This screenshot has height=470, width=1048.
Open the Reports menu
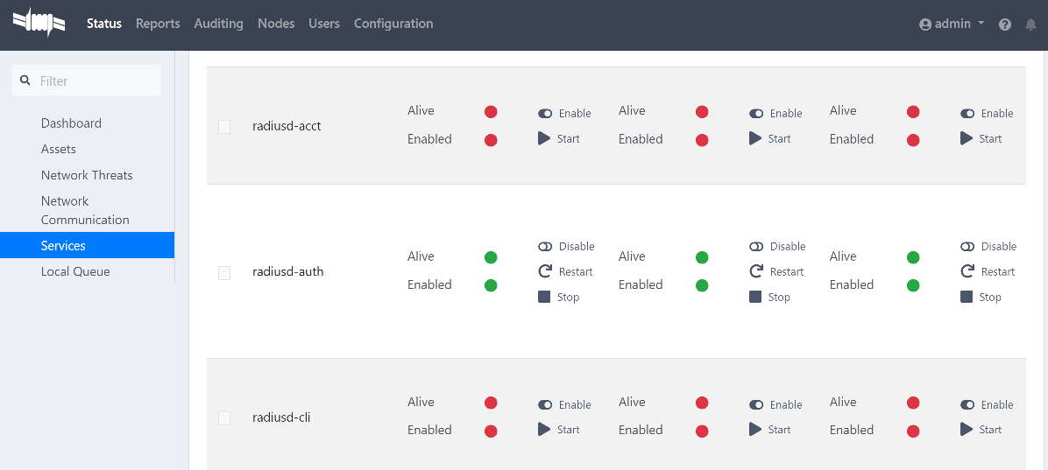click(158, 24)
